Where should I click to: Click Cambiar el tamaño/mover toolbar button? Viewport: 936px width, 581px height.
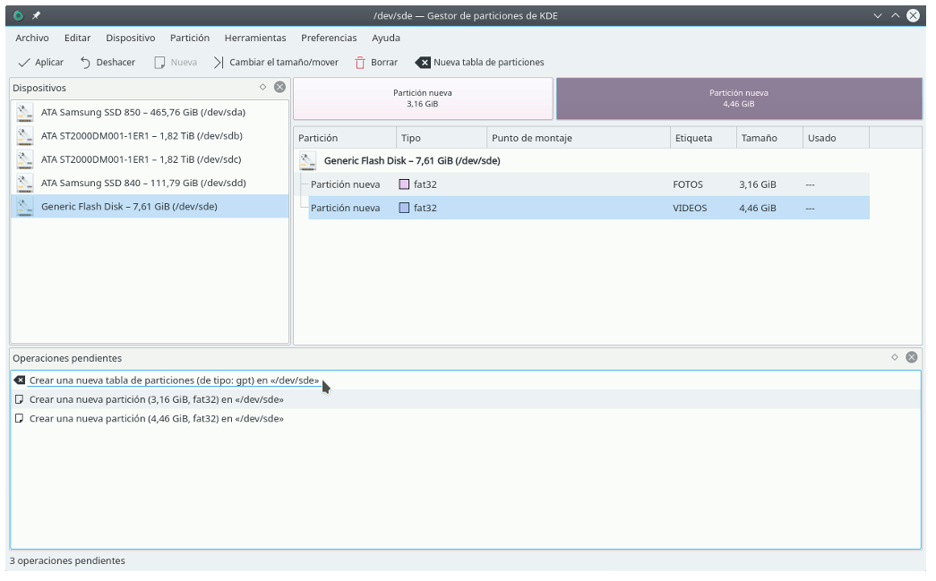click(276, 63)
